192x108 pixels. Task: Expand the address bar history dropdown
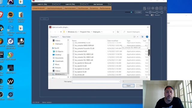point(113,32)
